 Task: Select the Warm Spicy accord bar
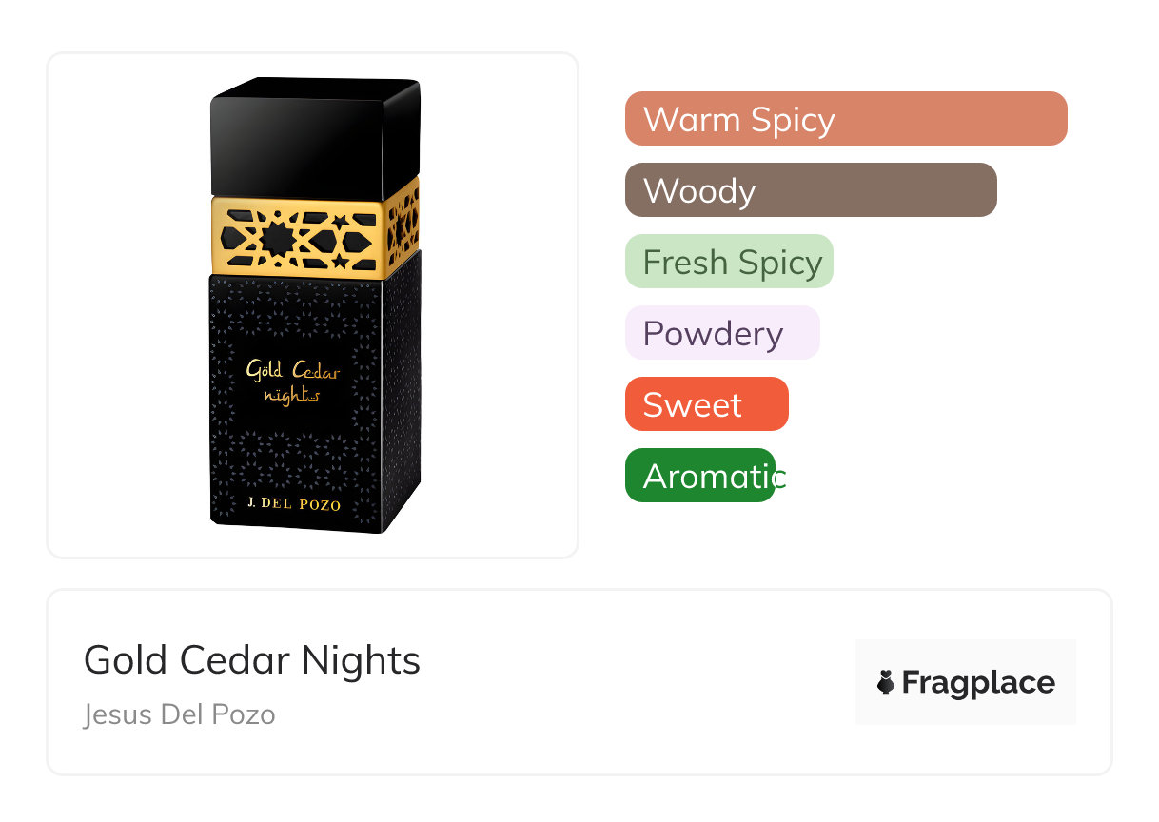coord(845,119)
